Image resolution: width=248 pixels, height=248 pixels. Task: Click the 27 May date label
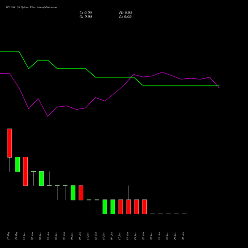tap(8, 236)
